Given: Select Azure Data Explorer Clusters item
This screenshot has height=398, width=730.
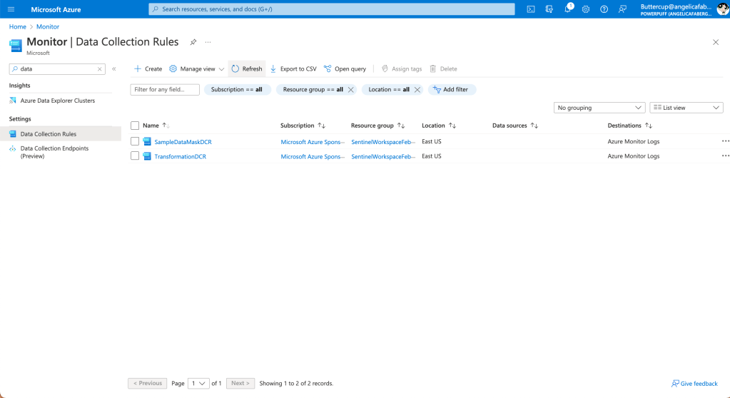Looking at the screenshot, I should (57, 101).
